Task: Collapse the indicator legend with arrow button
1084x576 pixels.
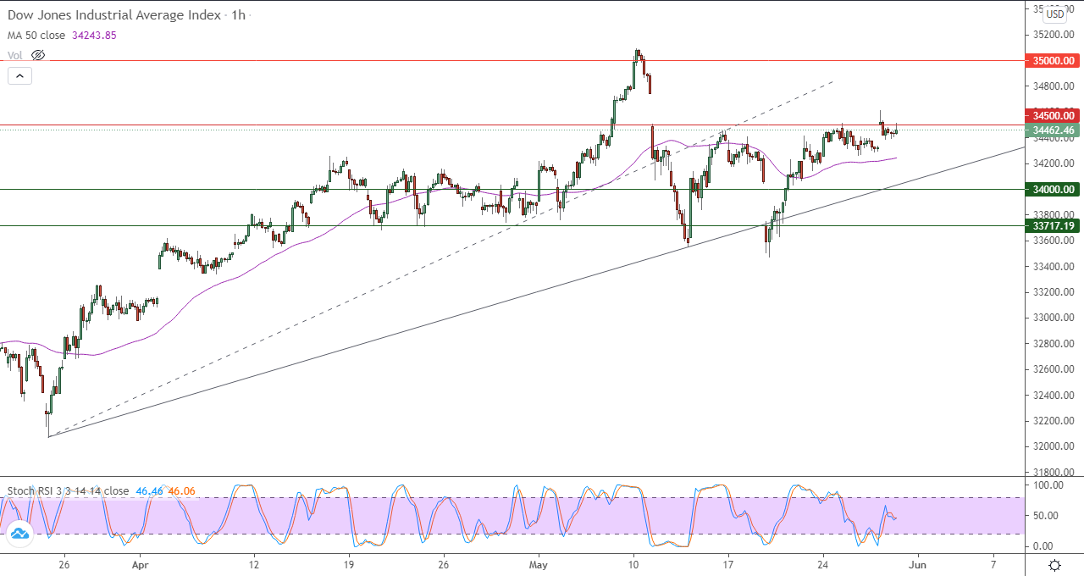Action: point(19,75)
